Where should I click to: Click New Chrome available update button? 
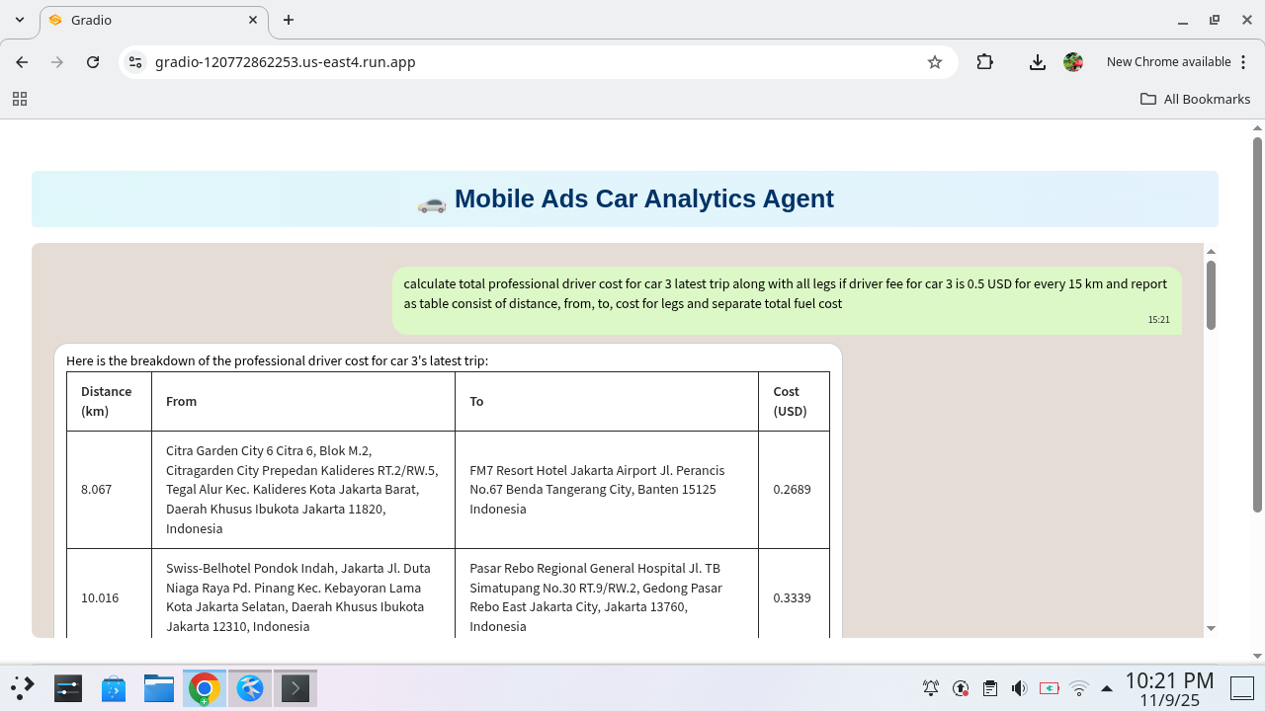point(1168,62)
